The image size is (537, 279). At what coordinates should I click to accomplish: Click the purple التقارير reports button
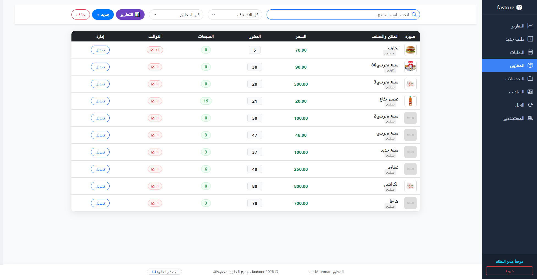tap(130, 15)
